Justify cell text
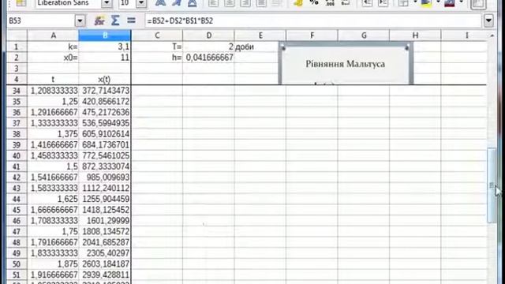The width and height of the screenshot is (505, 284). [x=261, y=3]
